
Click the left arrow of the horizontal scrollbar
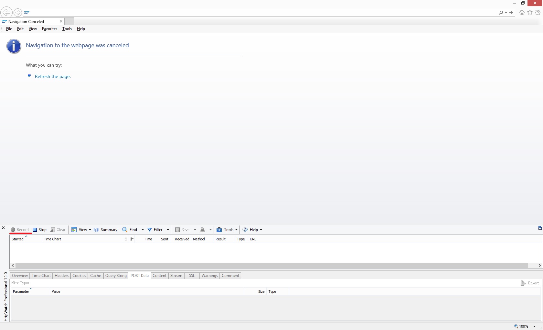[x=13, y=266]
